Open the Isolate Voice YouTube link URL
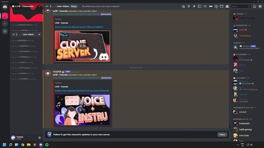This screenshot has width=264, height=148. click(76, 78)
